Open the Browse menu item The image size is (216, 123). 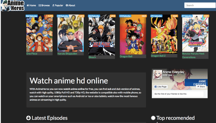(44, 5)
